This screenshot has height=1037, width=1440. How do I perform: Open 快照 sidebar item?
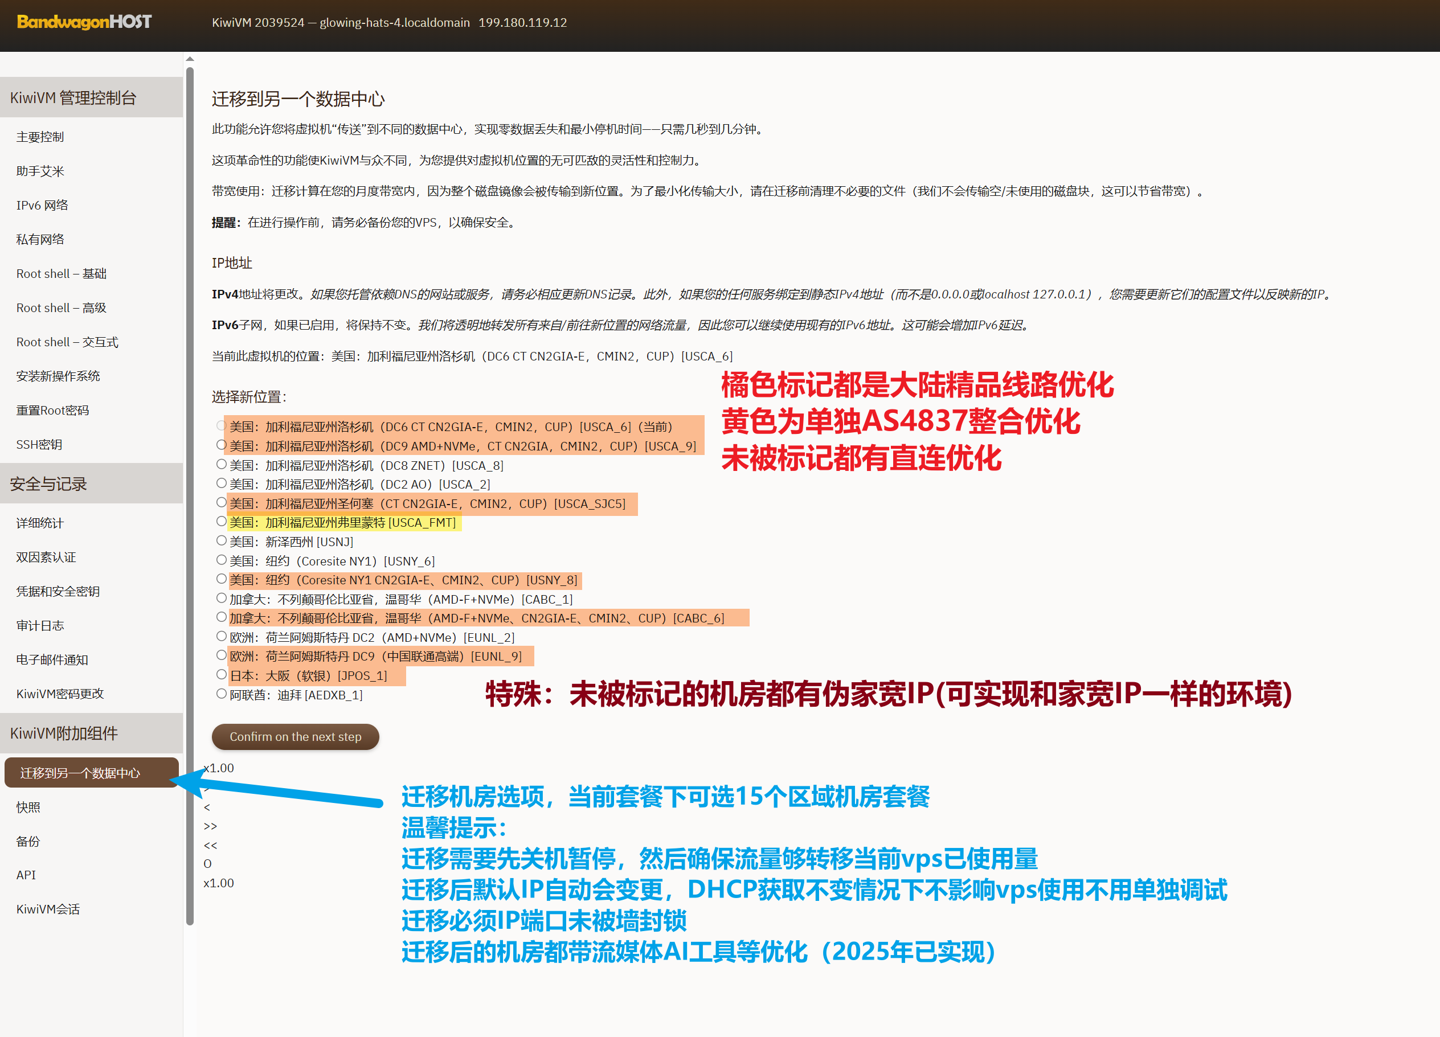[x=28, y=808]
